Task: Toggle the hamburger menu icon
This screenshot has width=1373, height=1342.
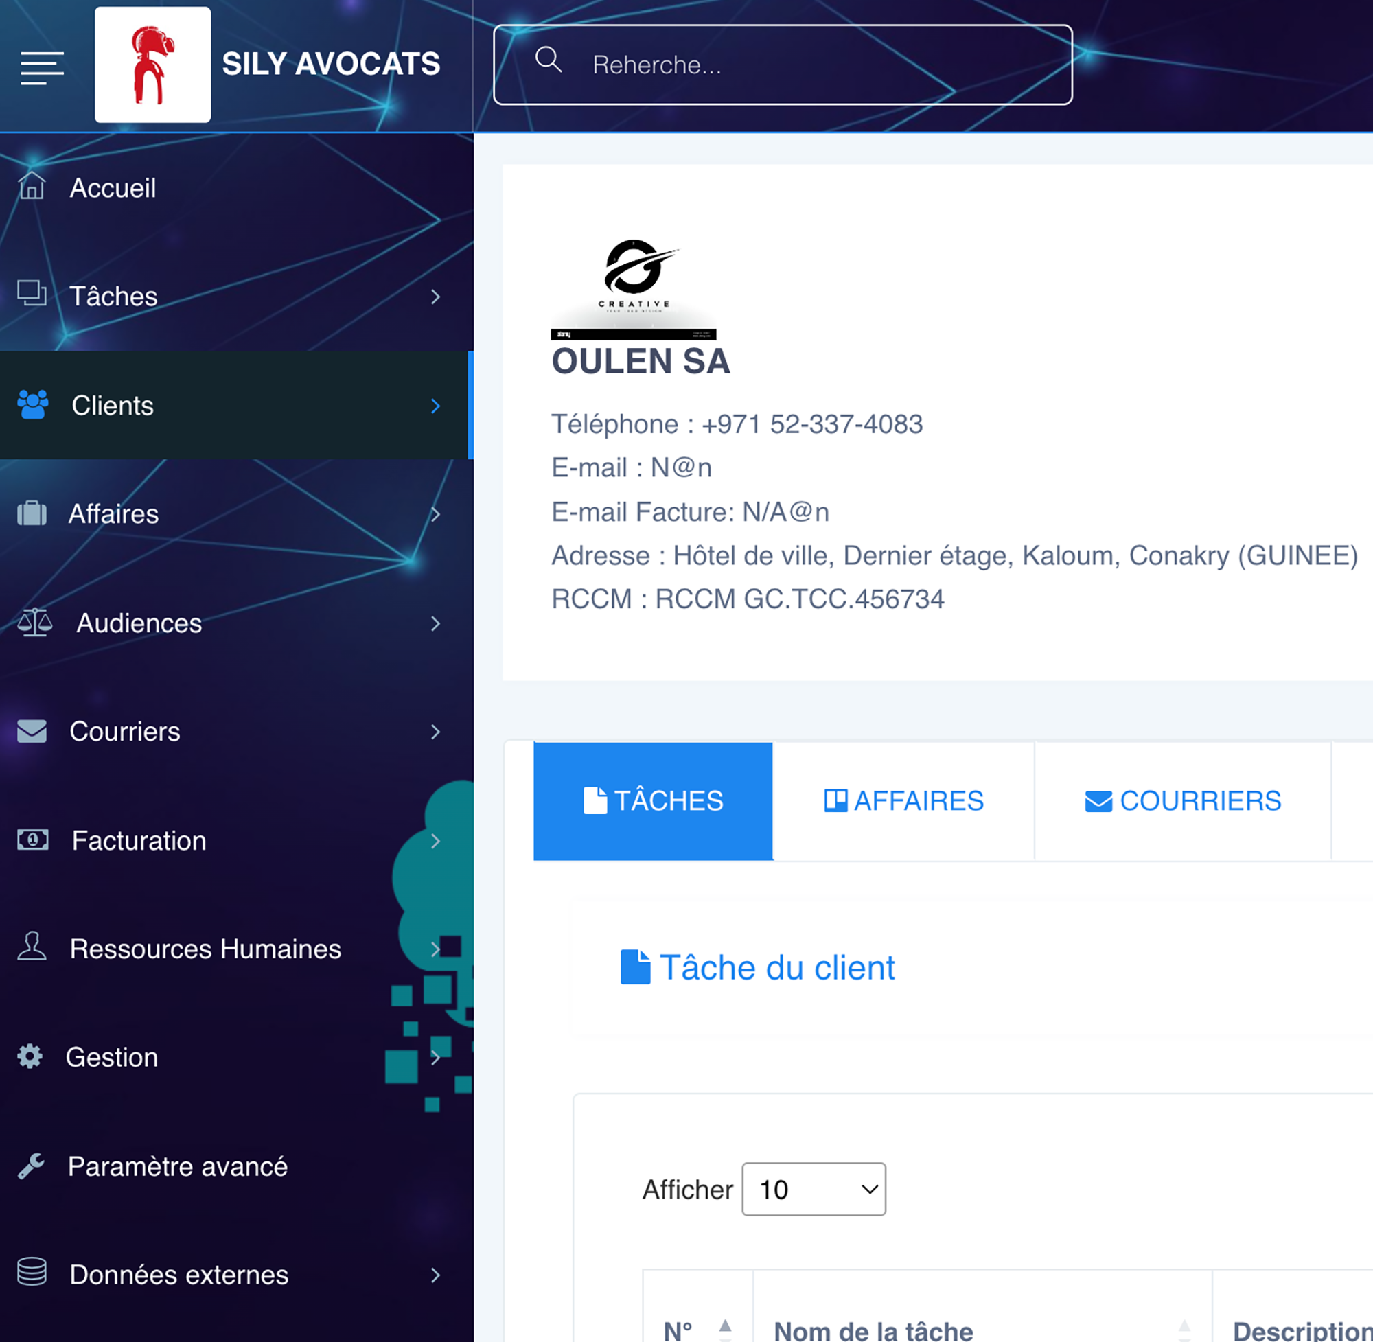Action: tap(43, 68)
